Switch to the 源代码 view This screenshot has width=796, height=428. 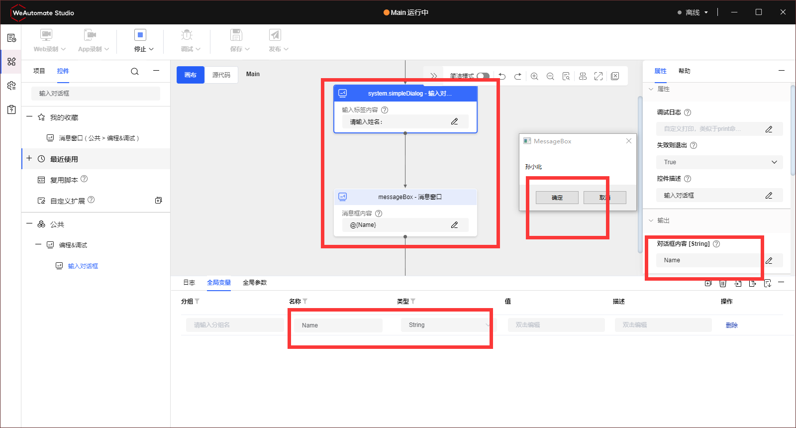[221, 75]
